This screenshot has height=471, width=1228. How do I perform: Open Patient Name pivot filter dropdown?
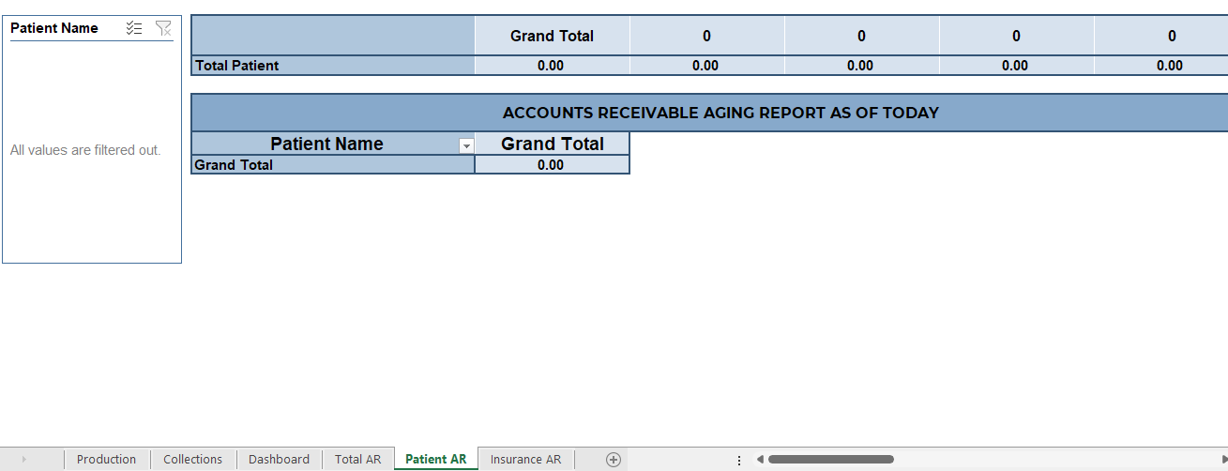(x=465, y=145)
